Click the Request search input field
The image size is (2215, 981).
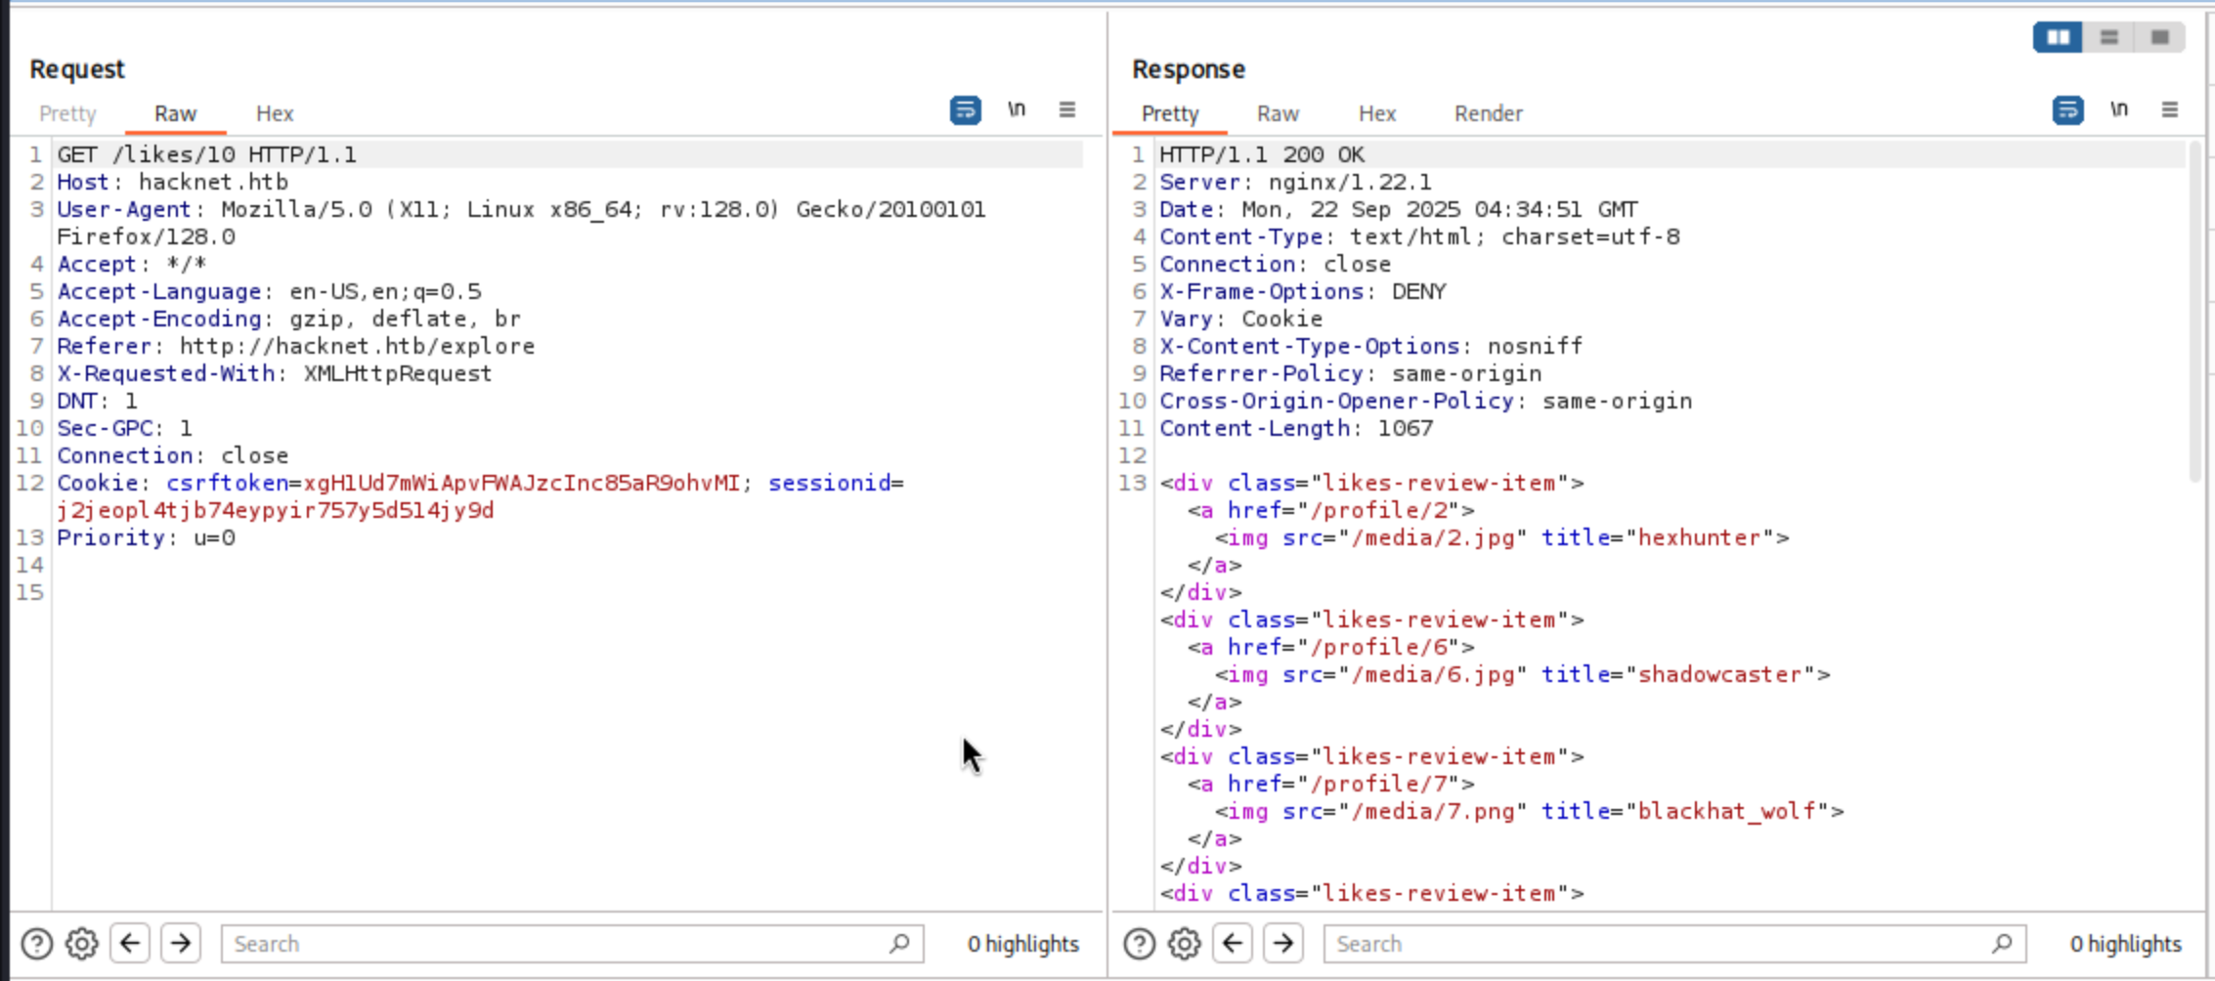[x=557, y=944]
